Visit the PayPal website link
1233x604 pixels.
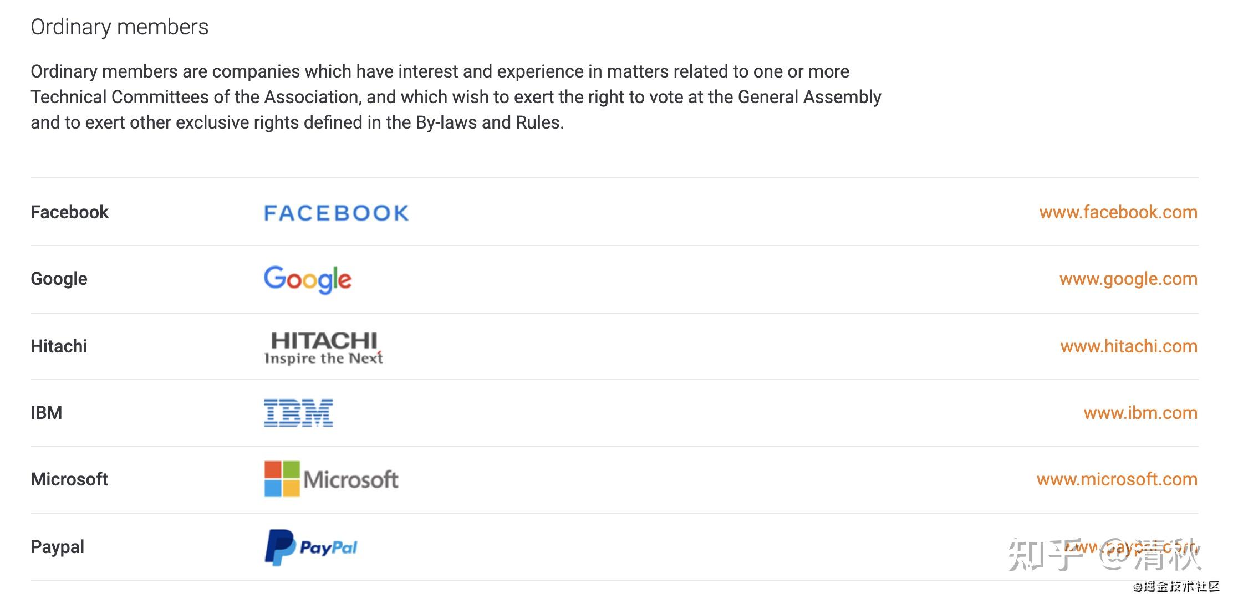click(x=1131, y=547)
